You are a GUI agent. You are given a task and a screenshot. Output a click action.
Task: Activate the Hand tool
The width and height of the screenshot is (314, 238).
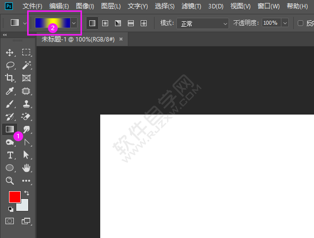pyautogui.click(x=26, y=168)
